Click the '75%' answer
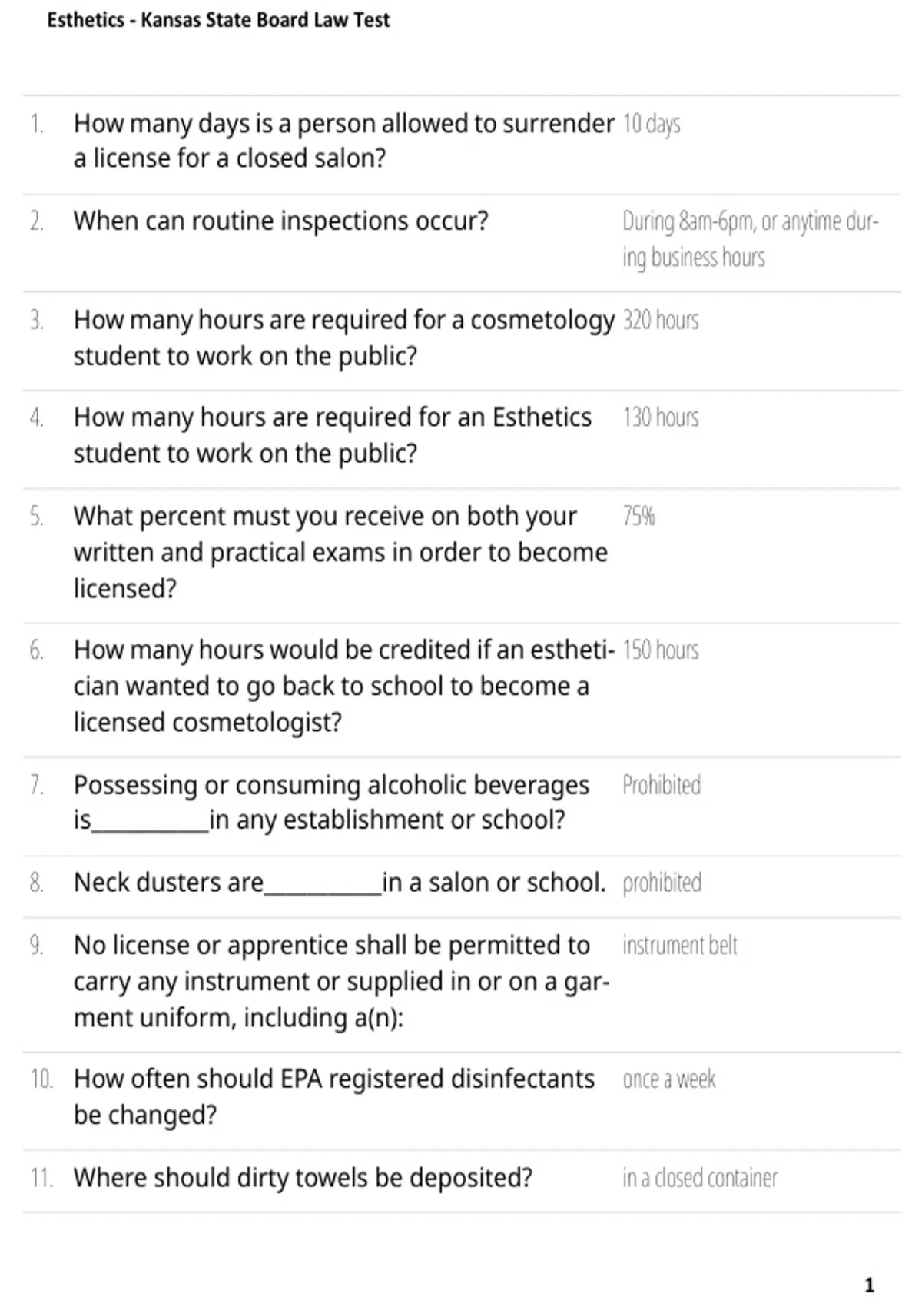Image resolution: width=922 pixels, height=1307 pixels. tap(638, 516)
